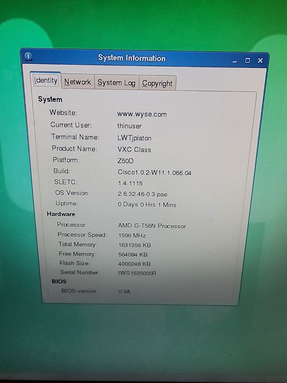This screenshot has height=383, width=287.
Task: Select the product name VXC Class
Action: (x=134, y=149)
